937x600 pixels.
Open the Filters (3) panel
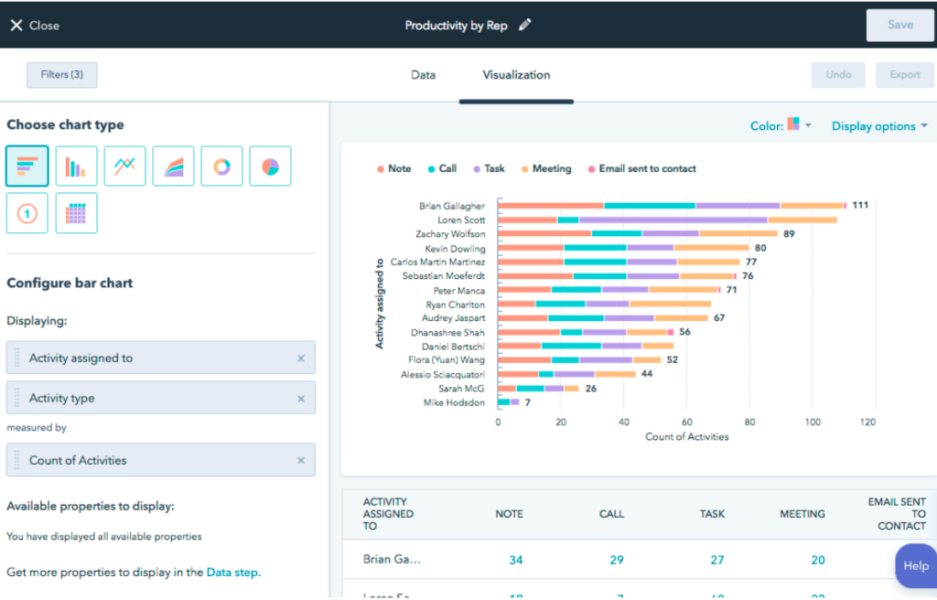[x=61, y=75]
